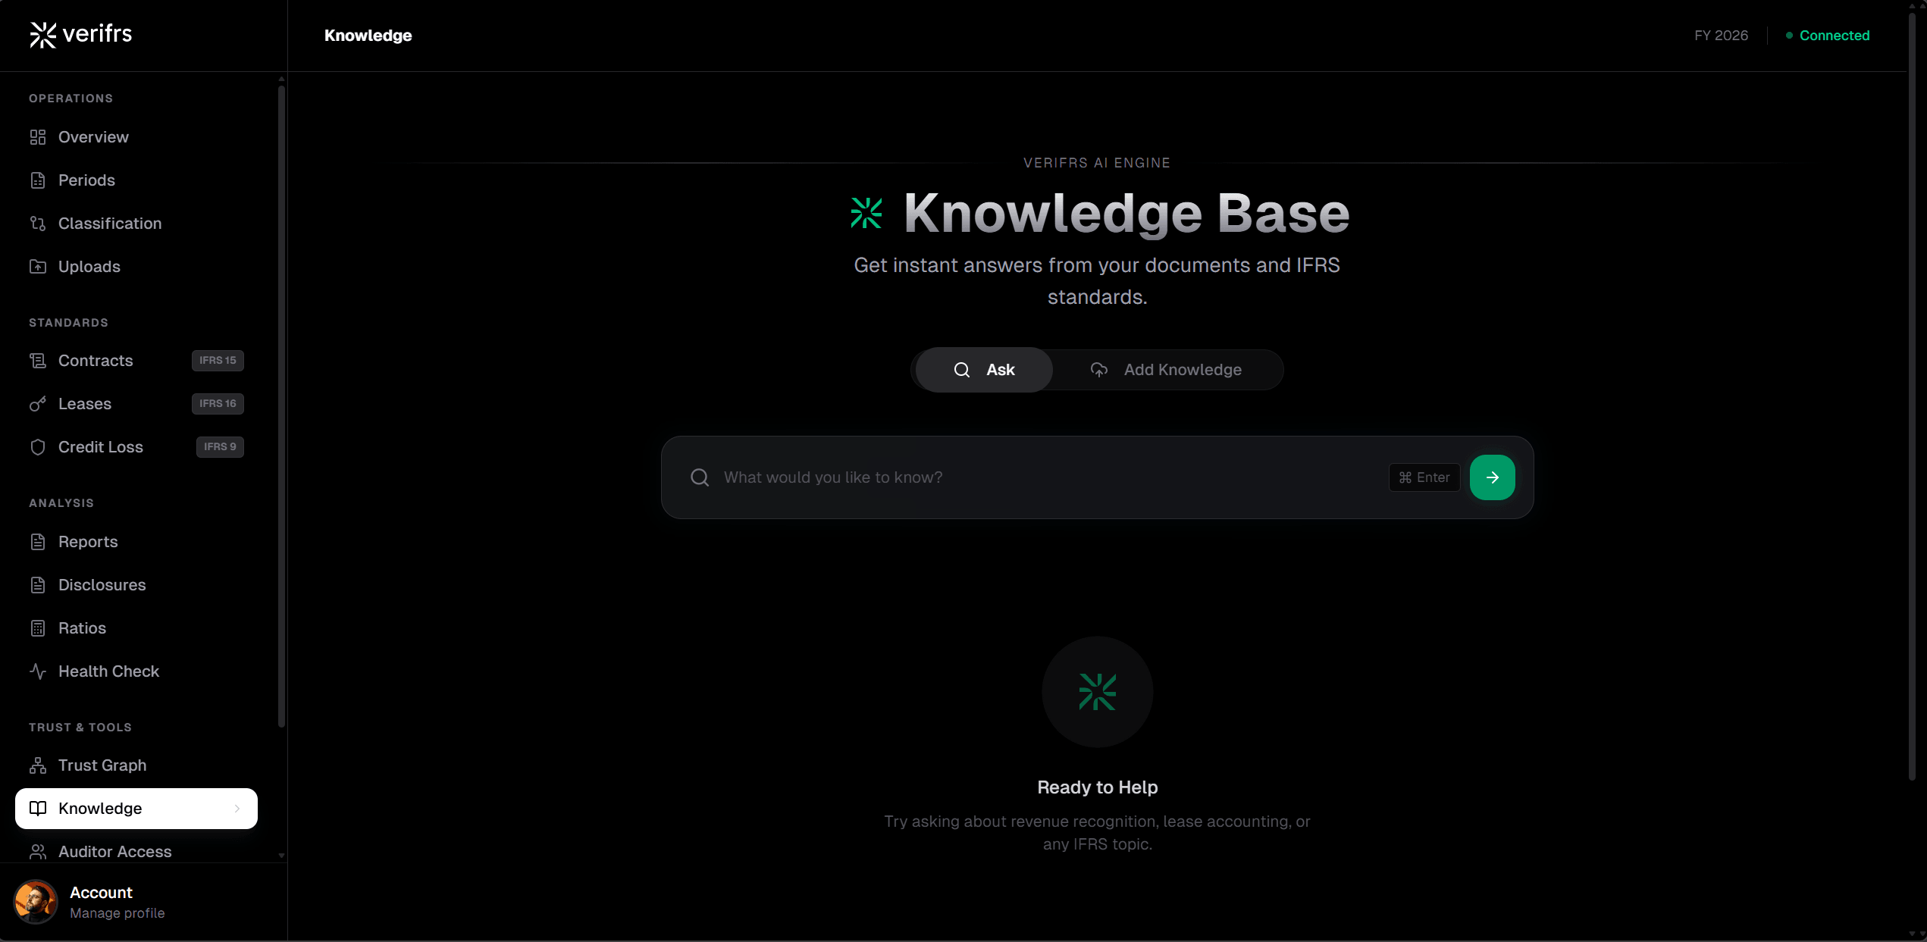This screenshot has width=1927, height=942.
Task: Expand the Knowledge sidebar item chevron
Action: pyautogui.click(x=237, y=809)
